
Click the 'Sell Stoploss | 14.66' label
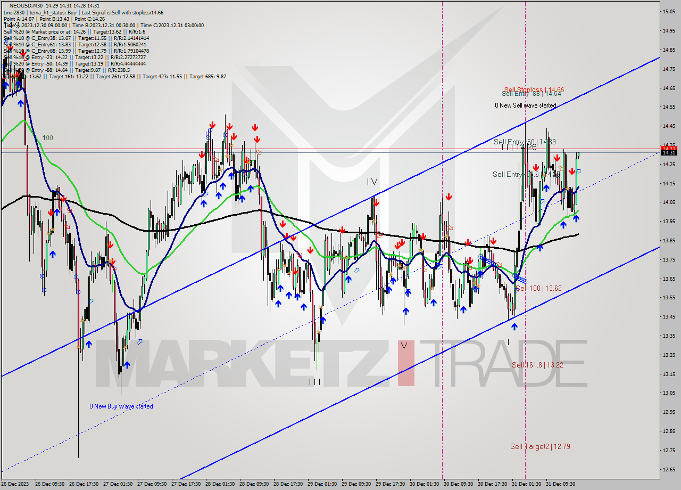tap(534, 90)
